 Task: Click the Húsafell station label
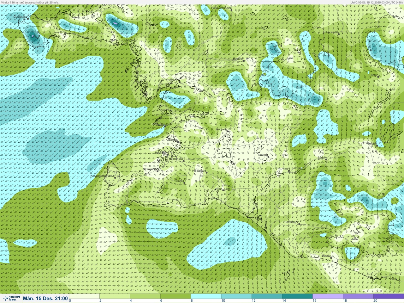click(x=238, y=59)
